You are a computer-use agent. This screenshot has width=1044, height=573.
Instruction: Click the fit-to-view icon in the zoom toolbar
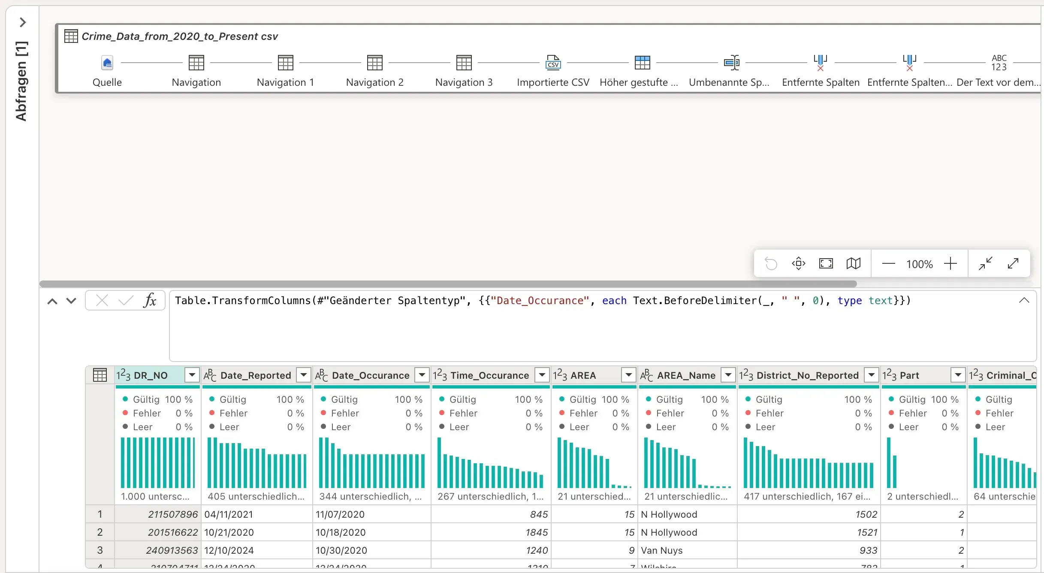coord(826,263)
